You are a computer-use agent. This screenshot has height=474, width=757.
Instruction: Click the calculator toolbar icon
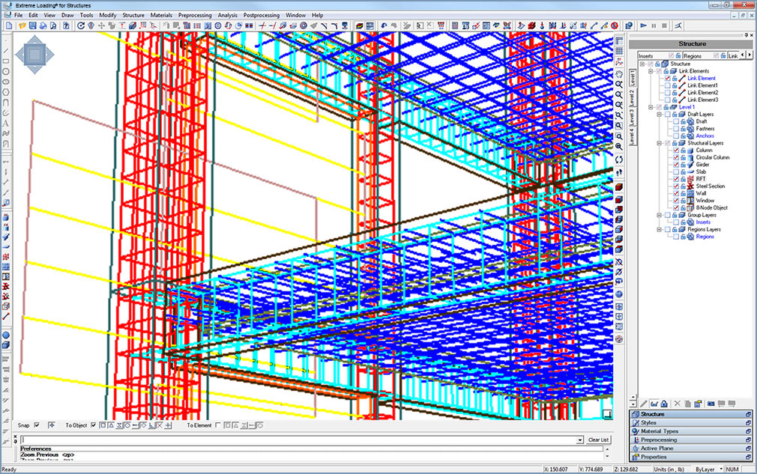pyautogui.click(x=455, y=25)
